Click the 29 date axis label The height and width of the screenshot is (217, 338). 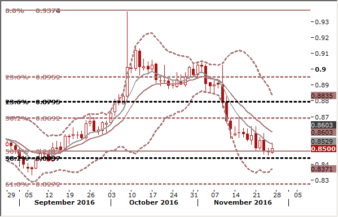11,195
